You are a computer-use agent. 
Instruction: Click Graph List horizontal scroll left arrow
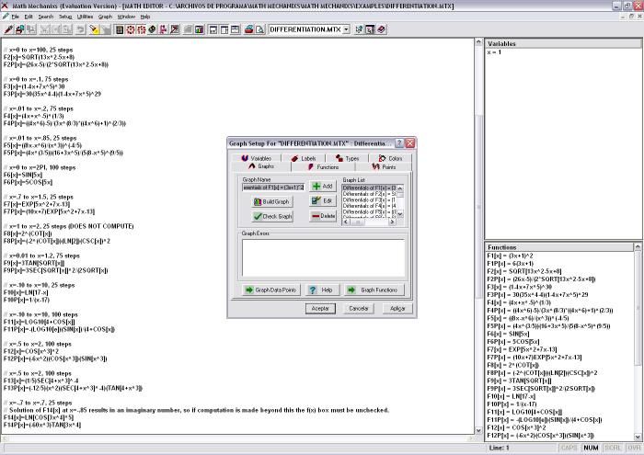[x=346, y=222]
